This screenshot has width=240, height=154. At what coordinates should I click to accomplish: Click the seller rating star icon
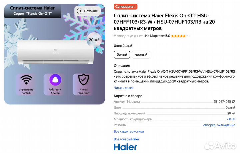pos(135,36)
